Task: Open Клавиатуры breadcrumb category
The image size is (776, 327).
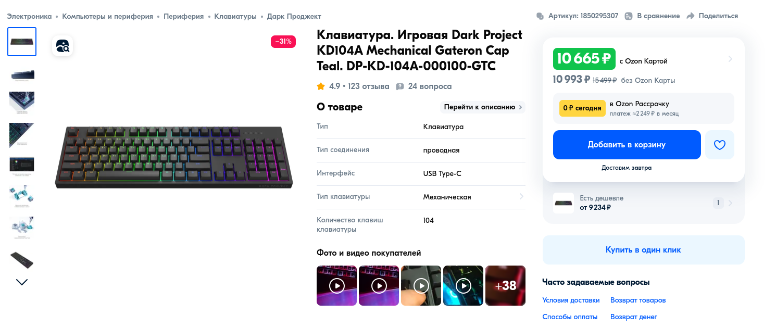Action: click(235, 16)
